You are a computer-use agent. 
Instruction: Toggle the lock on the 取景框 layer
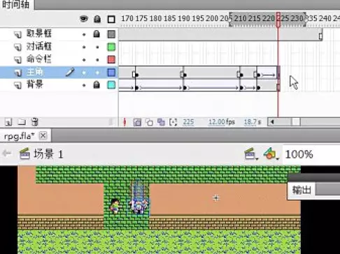point(97,34)
